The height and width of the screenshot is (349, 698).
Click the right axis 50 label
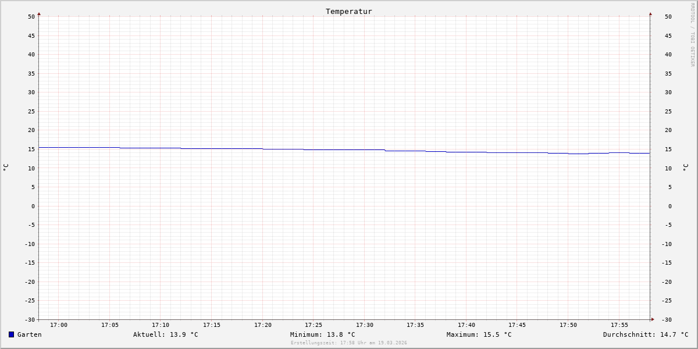668,17
